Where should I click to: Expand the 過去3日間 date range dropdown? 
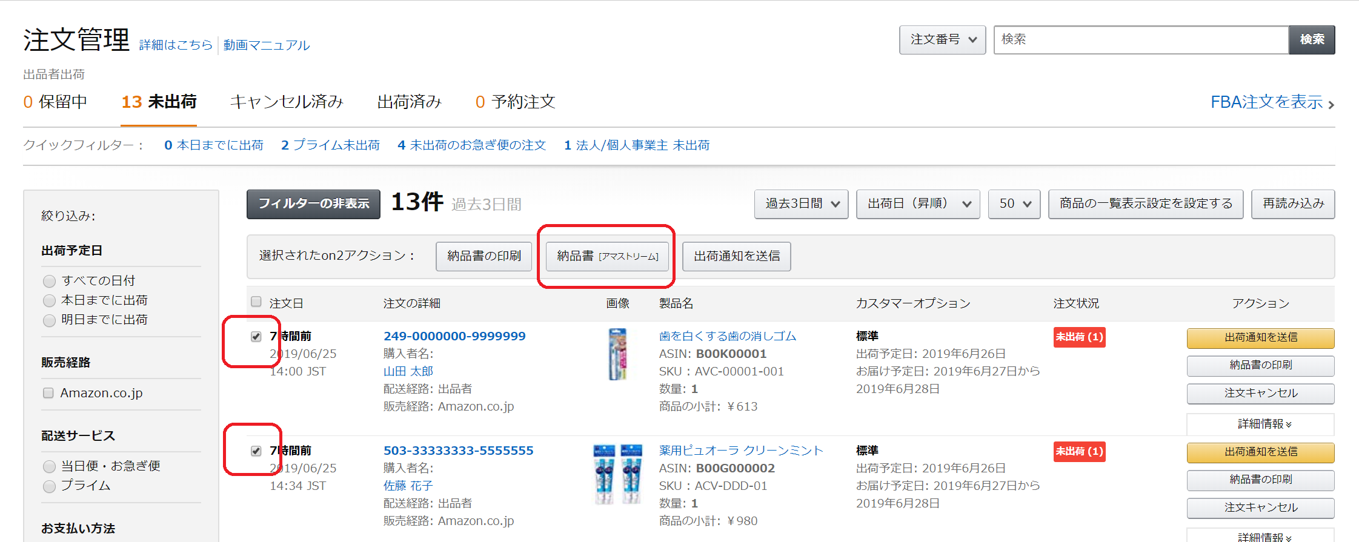801,204
